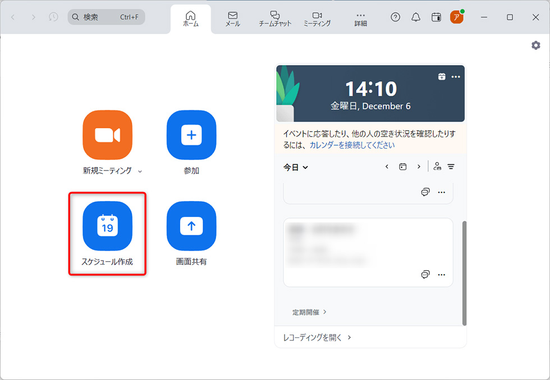Screen dimensions: 550x380
Task: Open the help question mark icon
Action: (395, 17)
